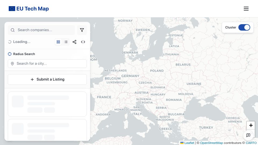Image resolution: width=258 pixels, height=145 pixels.
Task: Zoom in the map with plus button
Action: pos(251,125)
